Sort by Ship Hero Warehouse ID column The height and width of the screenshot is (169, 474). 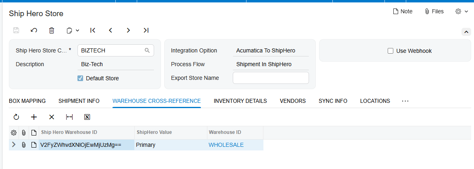pos(87,132)
